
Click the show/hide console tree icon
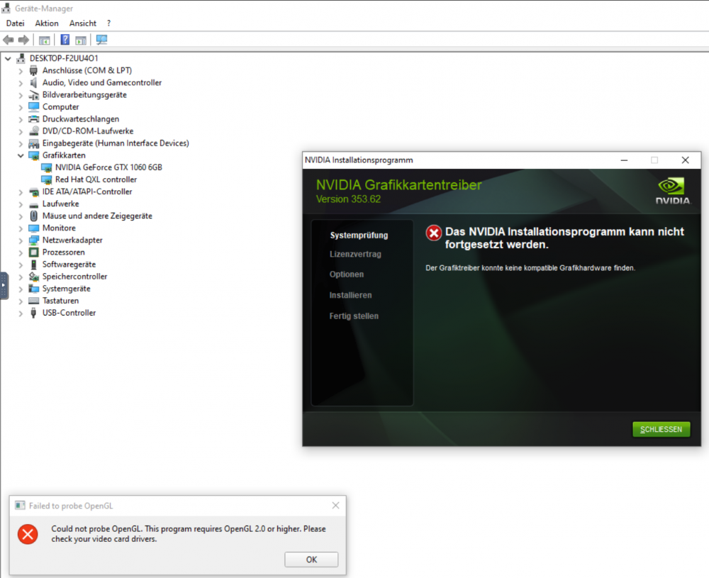tap(44, 40)
